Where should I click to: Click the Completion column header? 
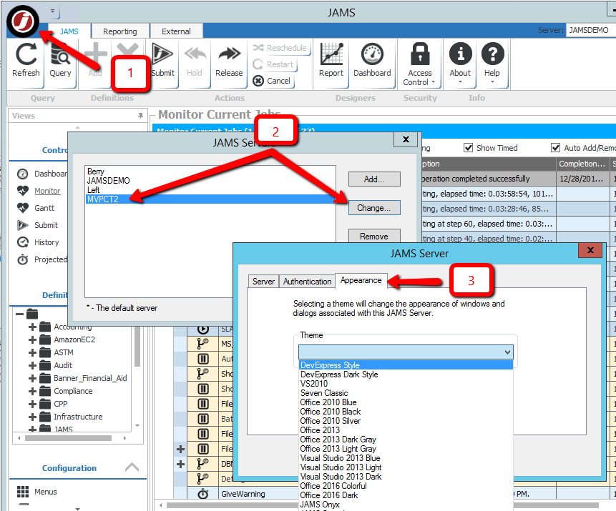[582, 164]
